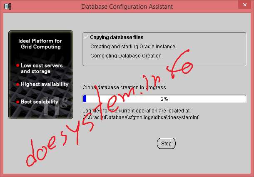Select the Completing Database Creation step

126,55
